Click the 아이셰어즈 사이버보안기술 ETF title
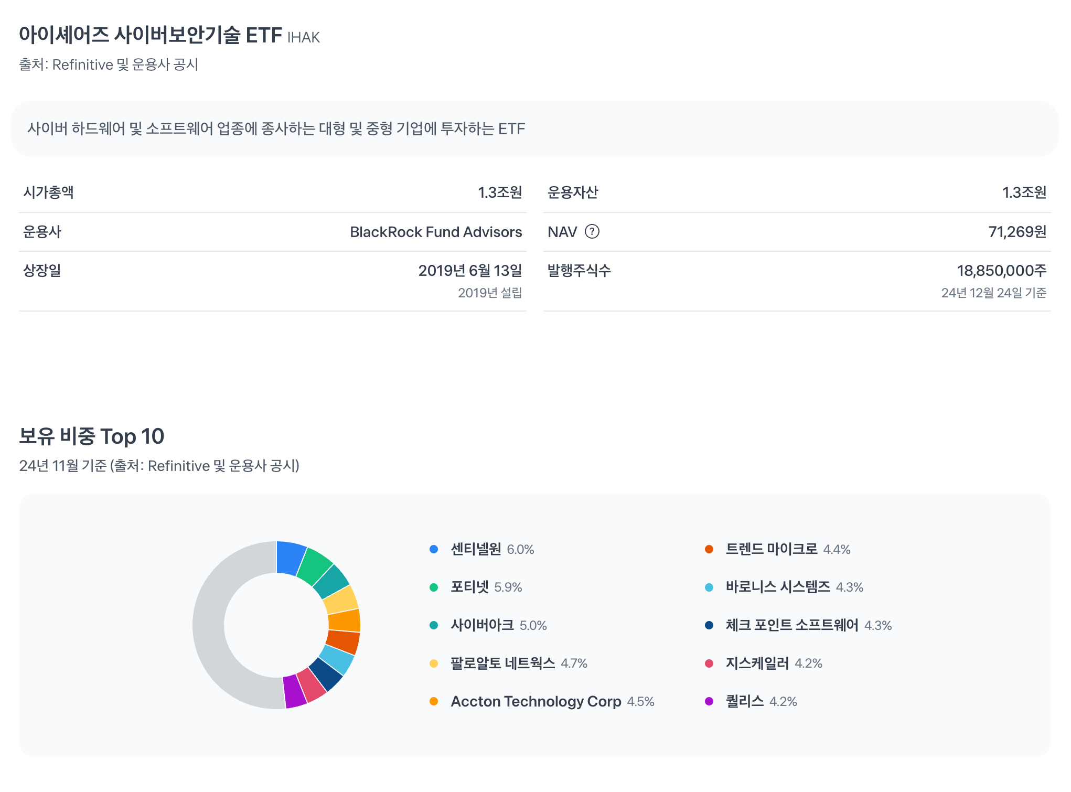 click(151, 35)
